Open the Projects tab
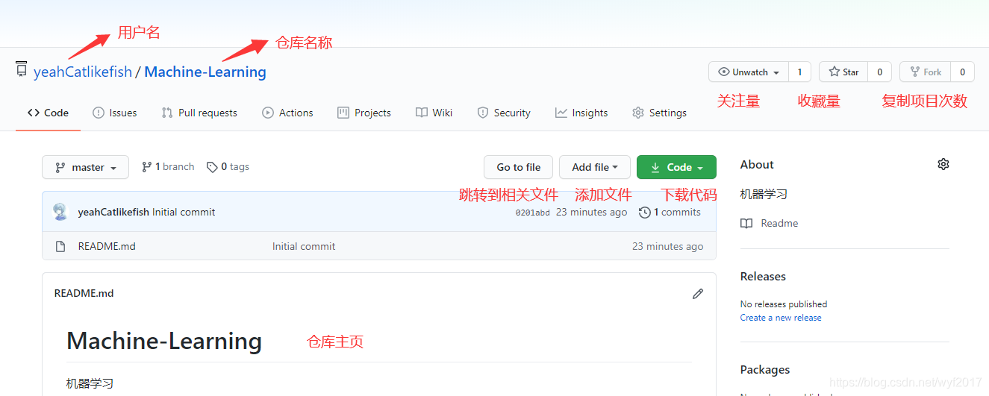Viewport: 989px width, 396px height. pyautogui.click(x=364, y=113)
